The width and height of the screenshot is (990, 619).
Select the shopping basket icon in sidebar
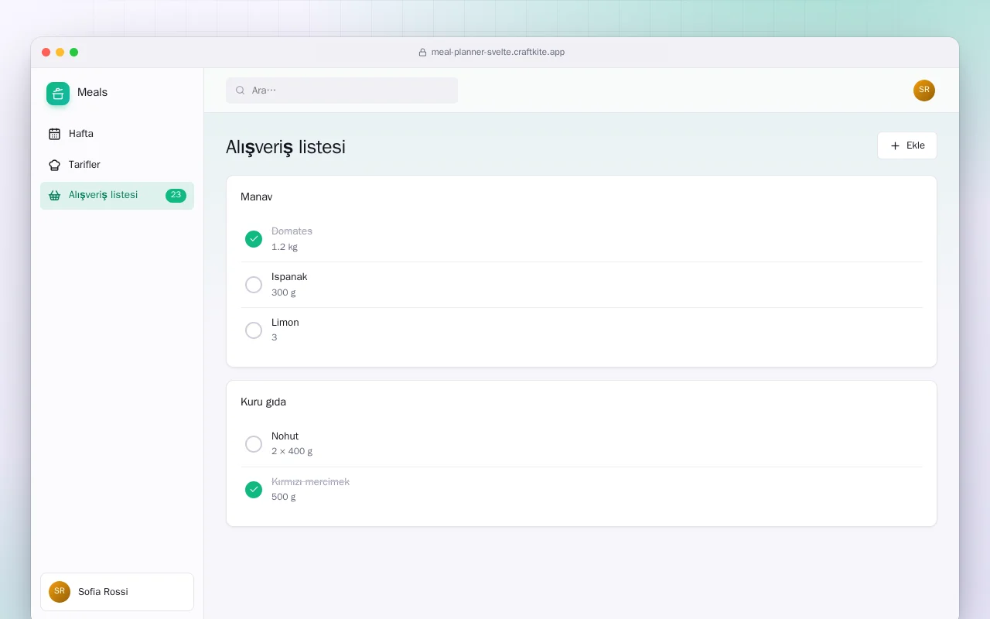(54, 195)
